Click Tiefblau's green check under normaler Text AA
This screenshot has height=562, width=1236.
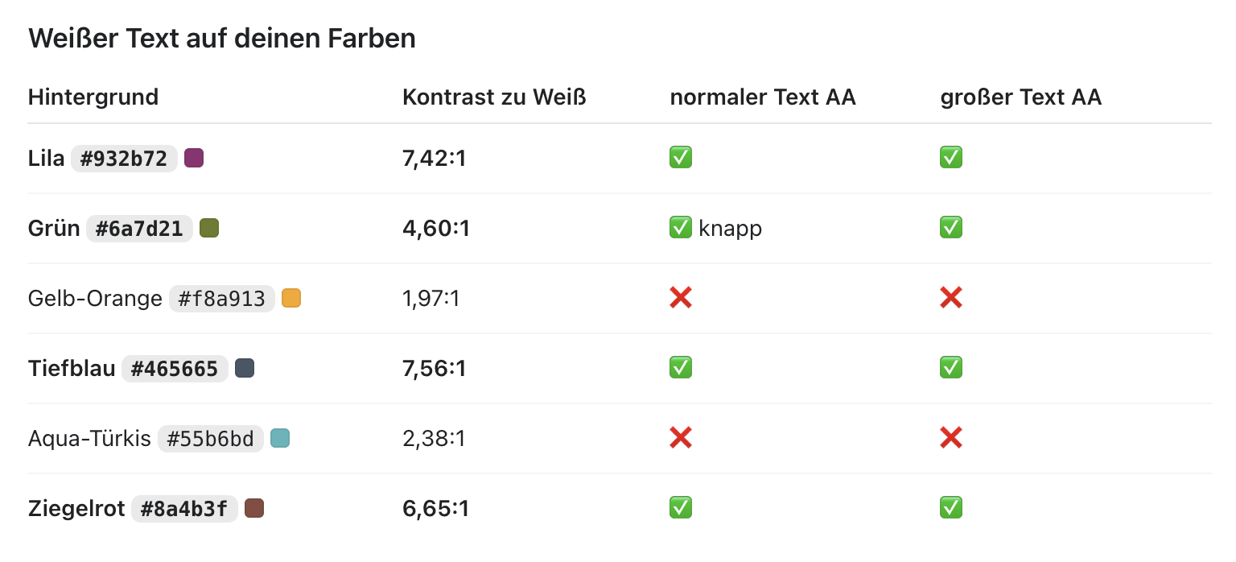[681, 369]
